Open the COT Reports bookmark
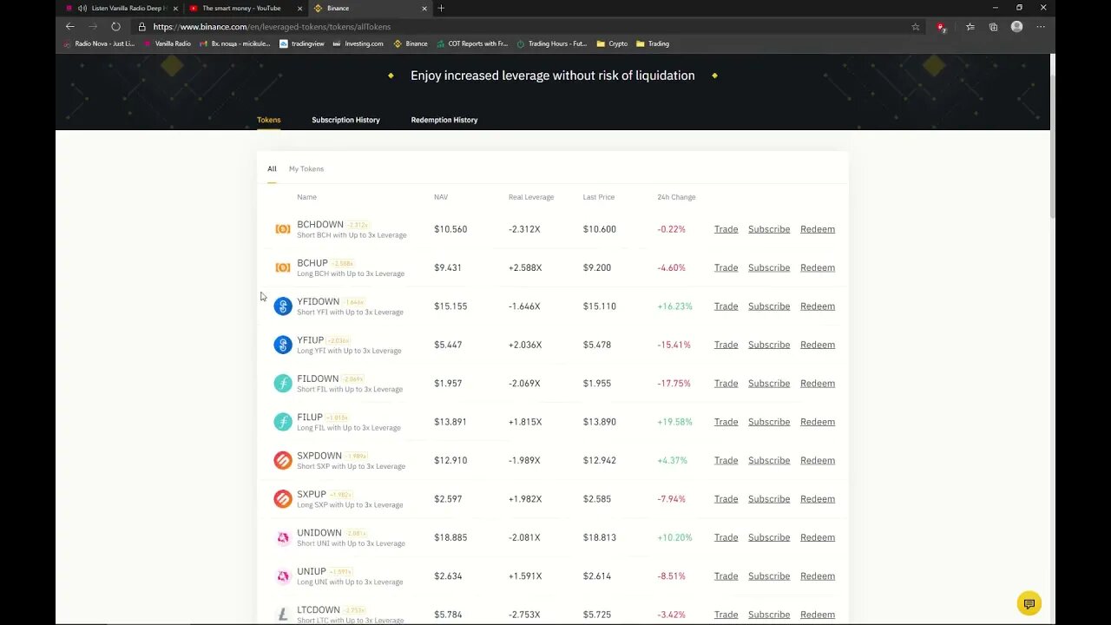The image size is (1111, 625). click(x=472, y=43)
